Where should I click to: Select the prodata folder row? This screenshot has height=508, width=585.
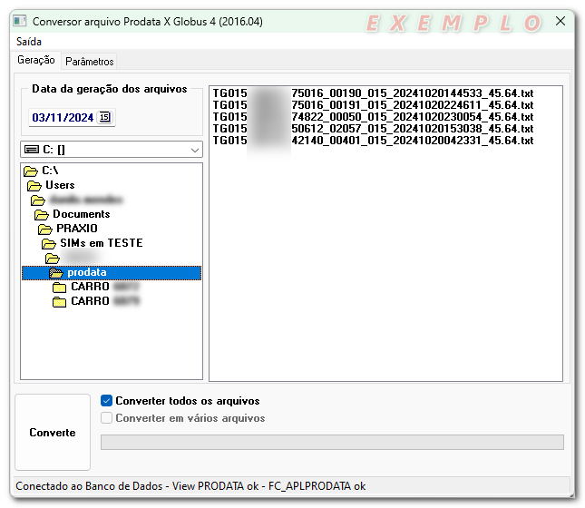point(112,273)
